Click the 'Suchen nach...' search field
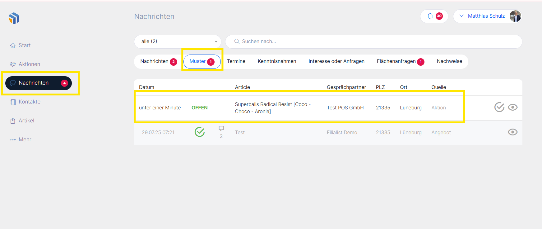542x229 pixels. [373, 42]
